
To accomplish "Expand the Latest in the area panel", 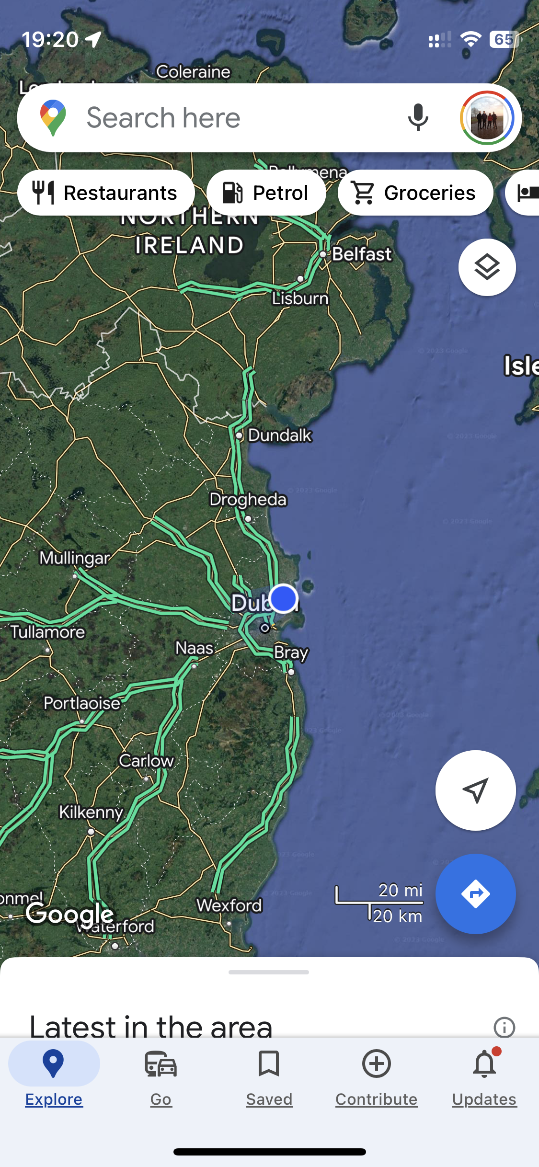I will click(151, 1026).
